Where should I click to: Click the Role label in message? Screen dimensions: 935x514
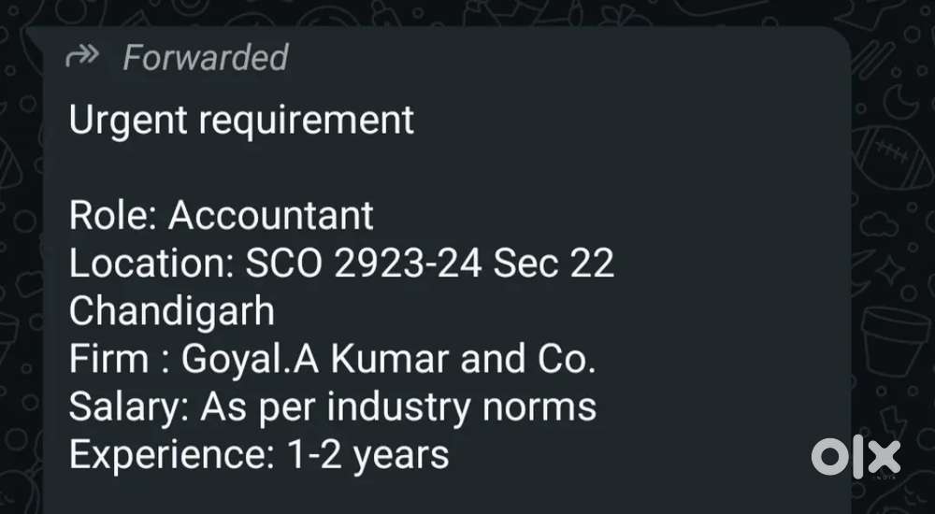(x=112, y=216)
